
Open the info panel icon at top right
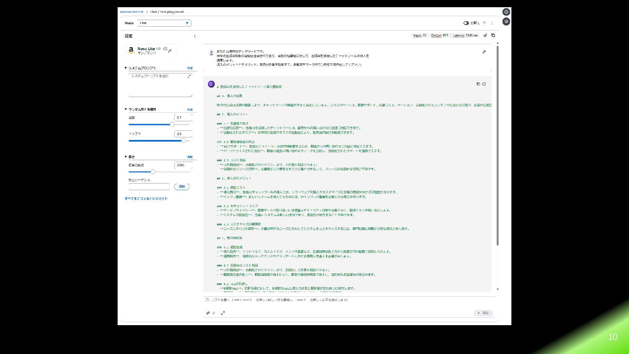(506, 12)
